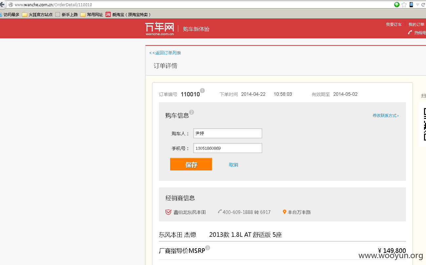
Task: Click the dealer phone 400-609-1888 转 6917
Action: click(247, 212)
